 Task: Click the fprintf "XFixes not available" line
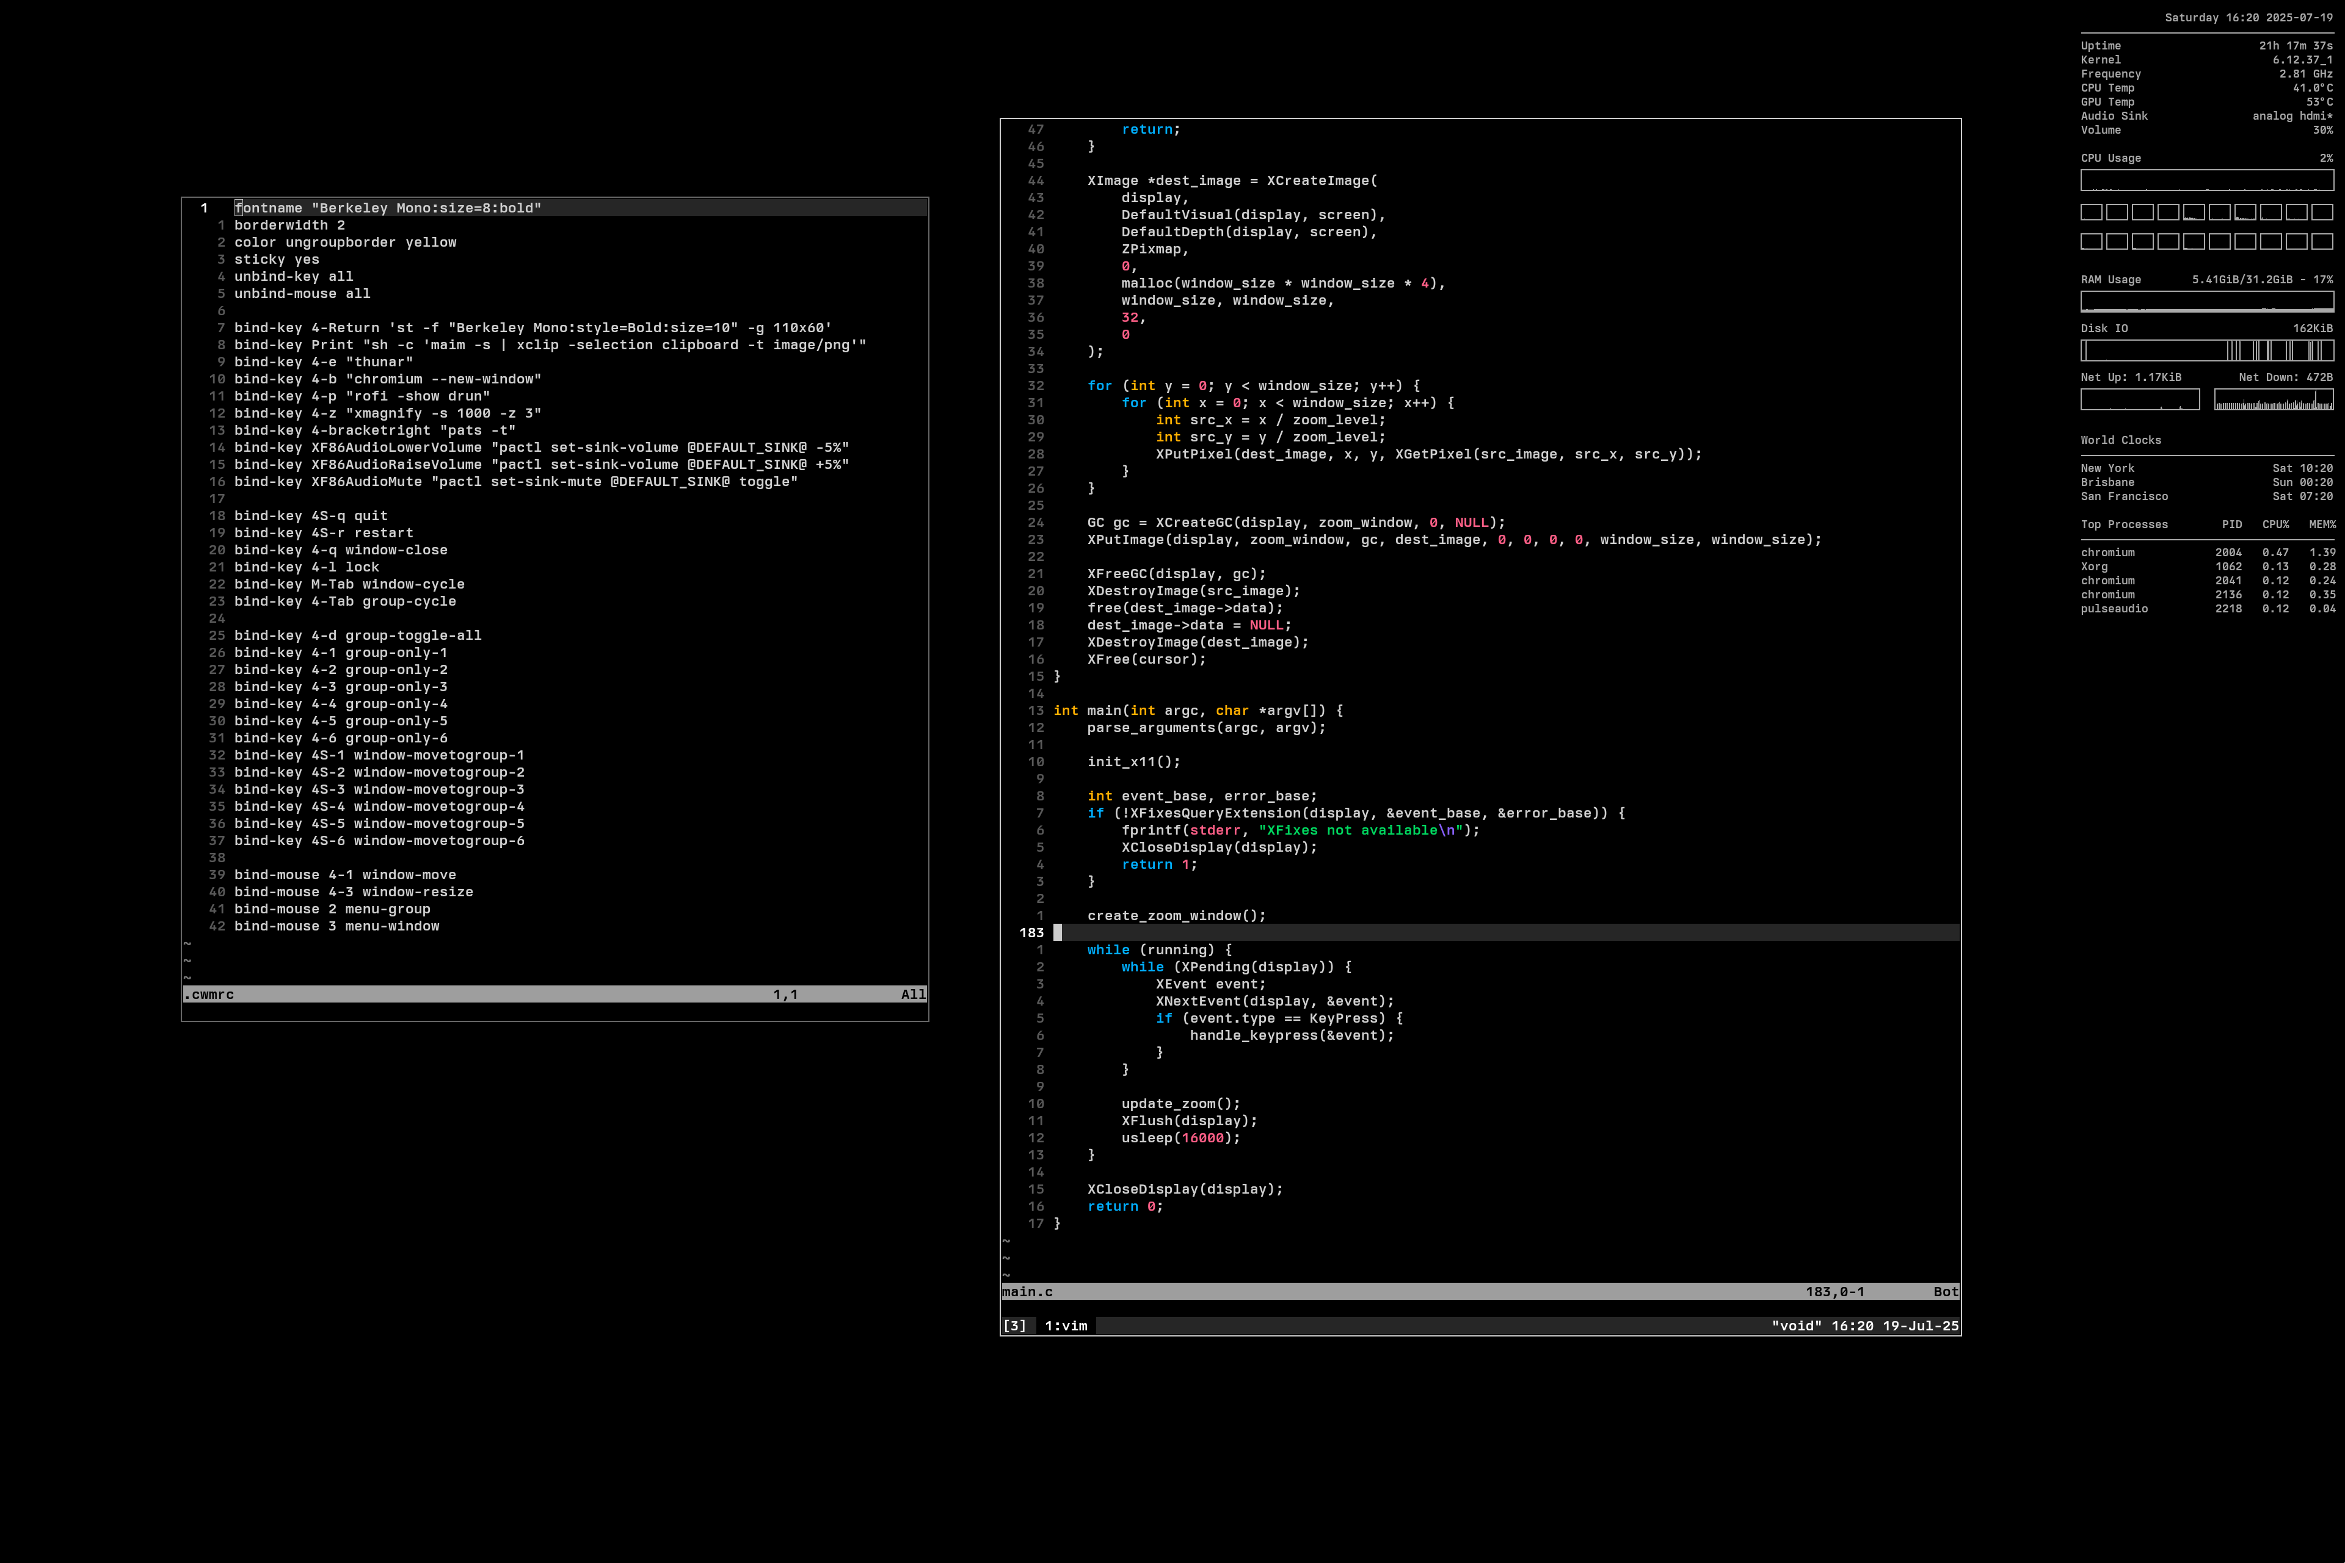click(x=1300, y=830)
